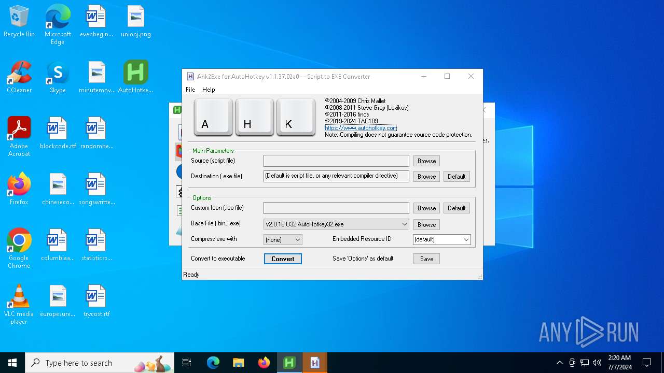This screenshot has width=664, height=373.
Task: Switch to AutoHotkey Dash taskbar button
Action: coord(289,363)
